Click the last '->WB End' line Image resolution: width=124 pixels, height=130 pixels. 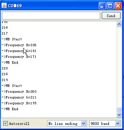point(10,109)
